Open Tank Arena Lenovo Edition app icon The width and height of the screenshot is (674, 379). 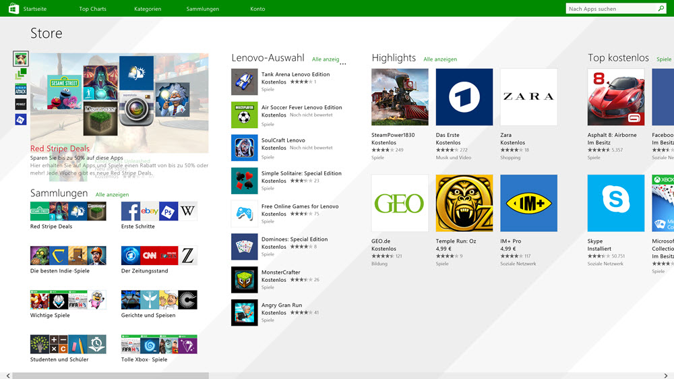(x=244, y=82)
